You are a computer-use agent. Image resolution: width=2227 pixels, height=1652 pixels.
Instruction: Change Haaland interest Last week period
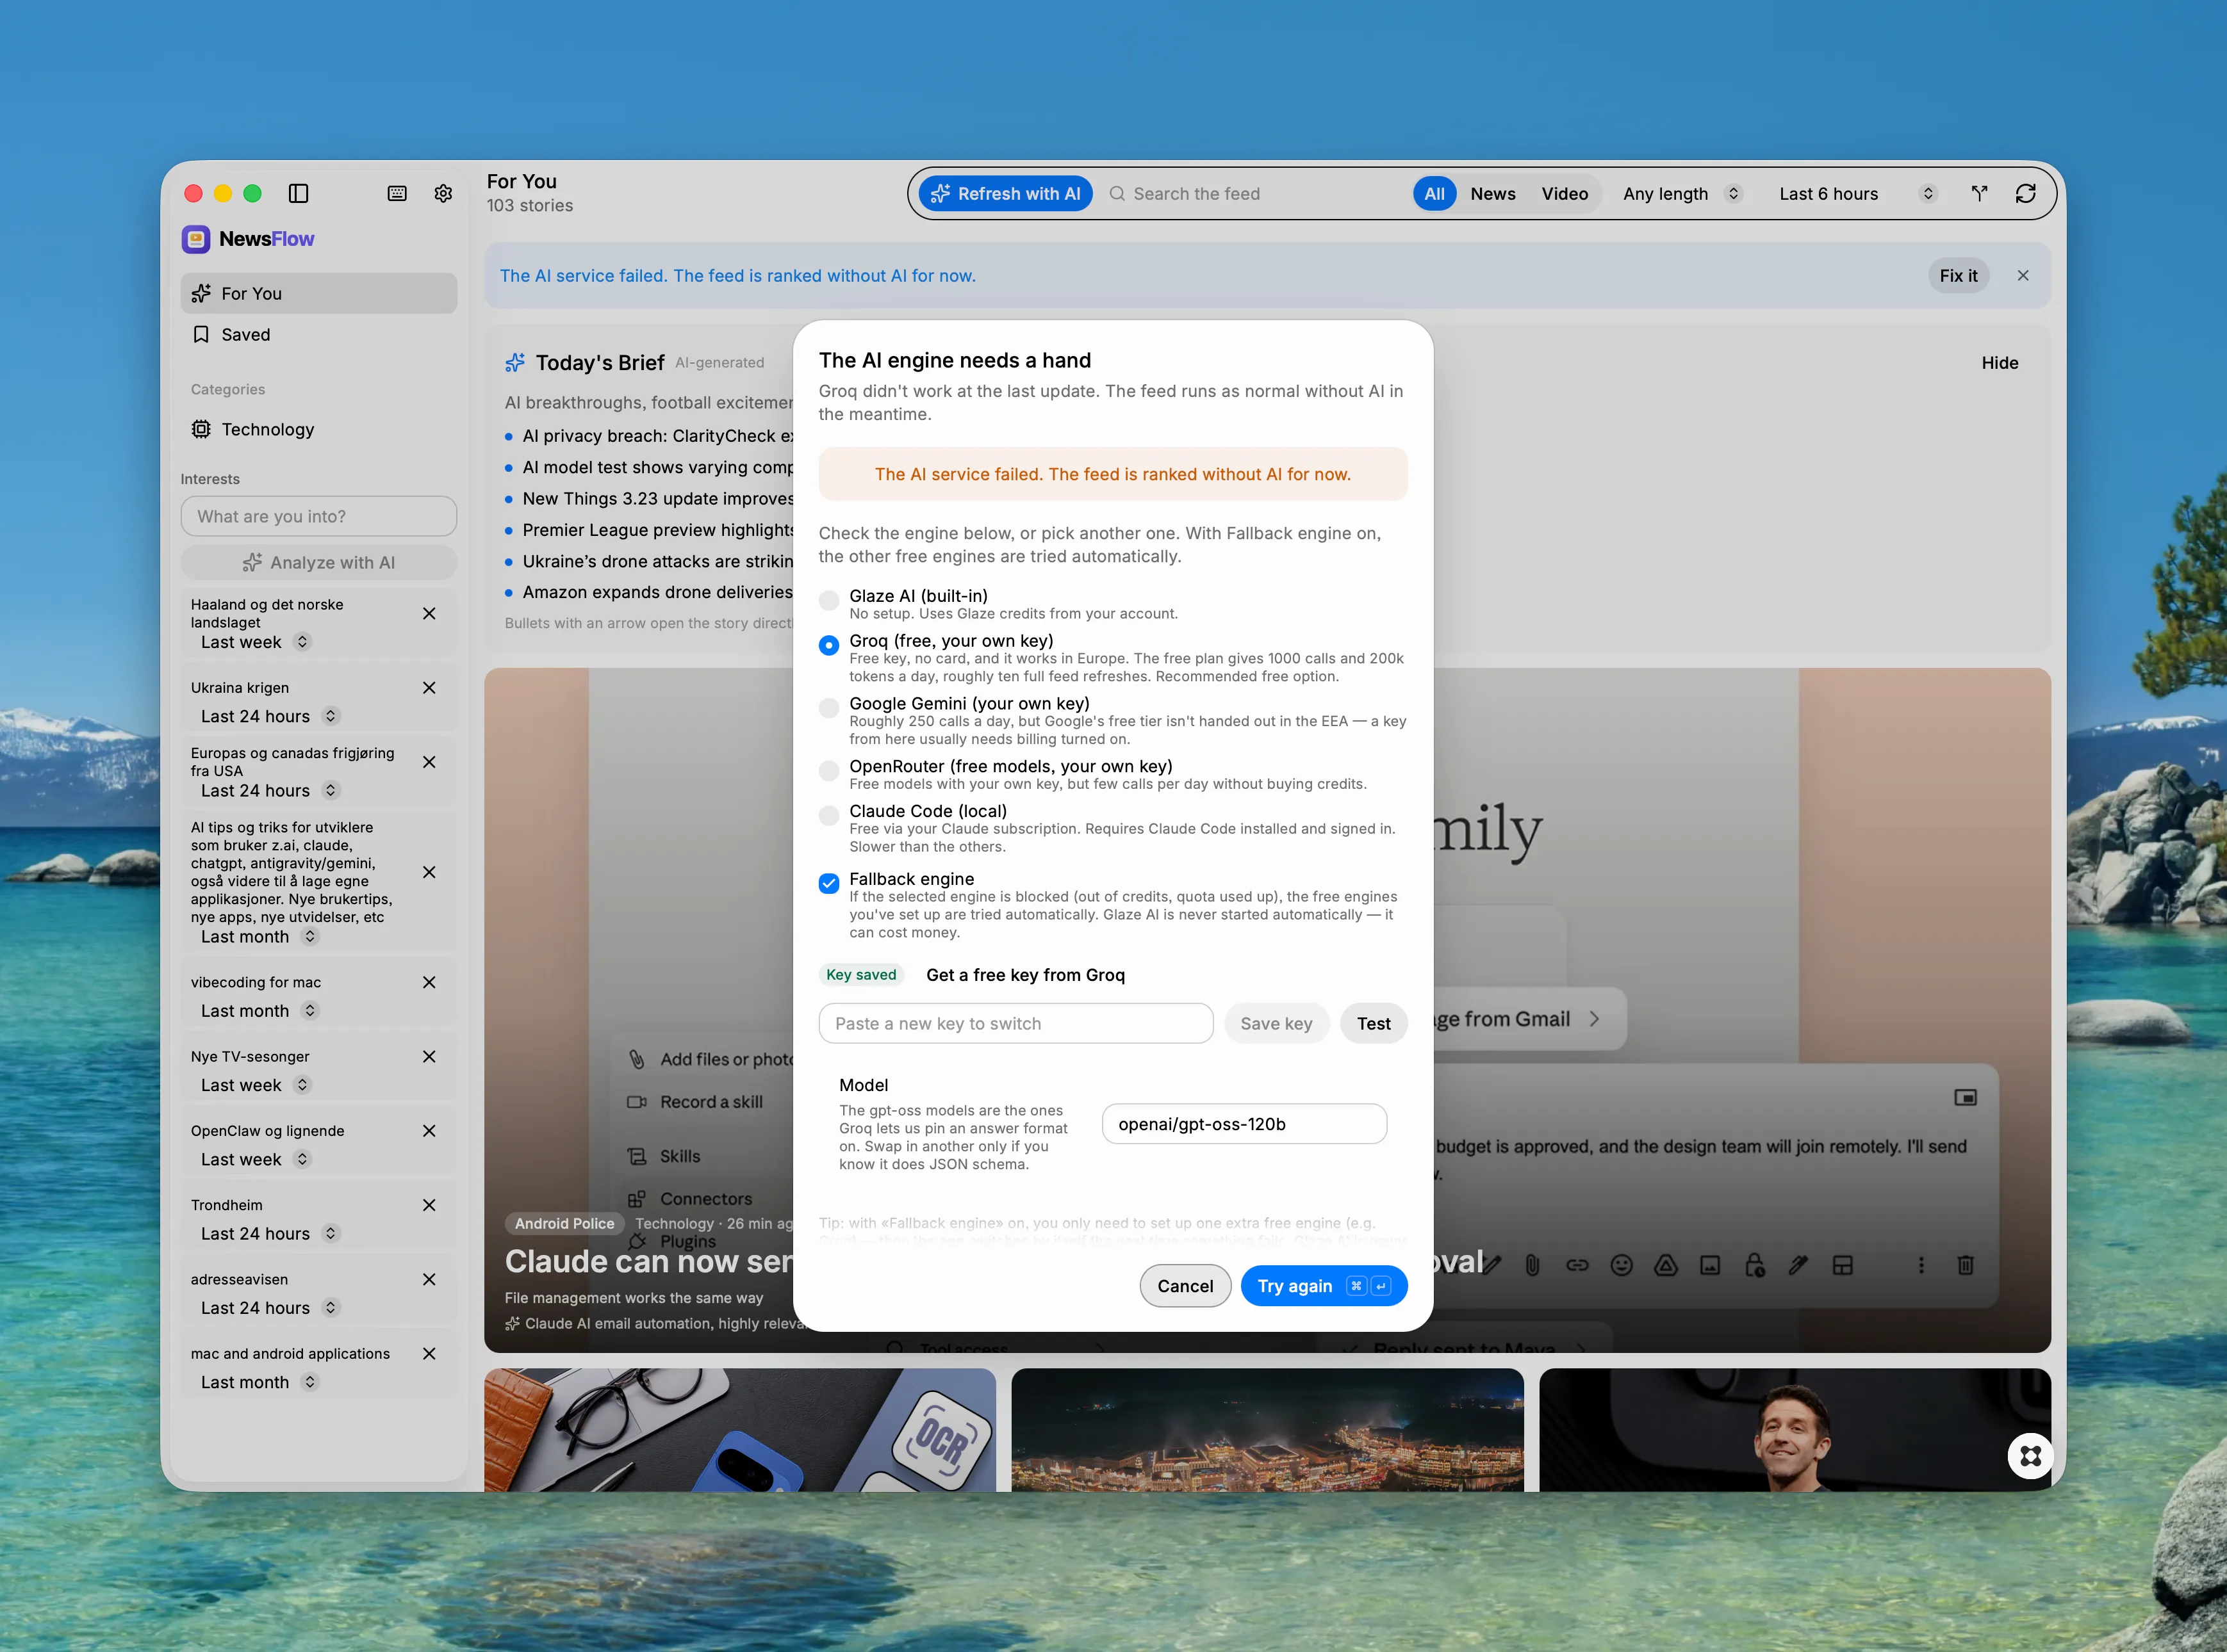tap(256, 642)
